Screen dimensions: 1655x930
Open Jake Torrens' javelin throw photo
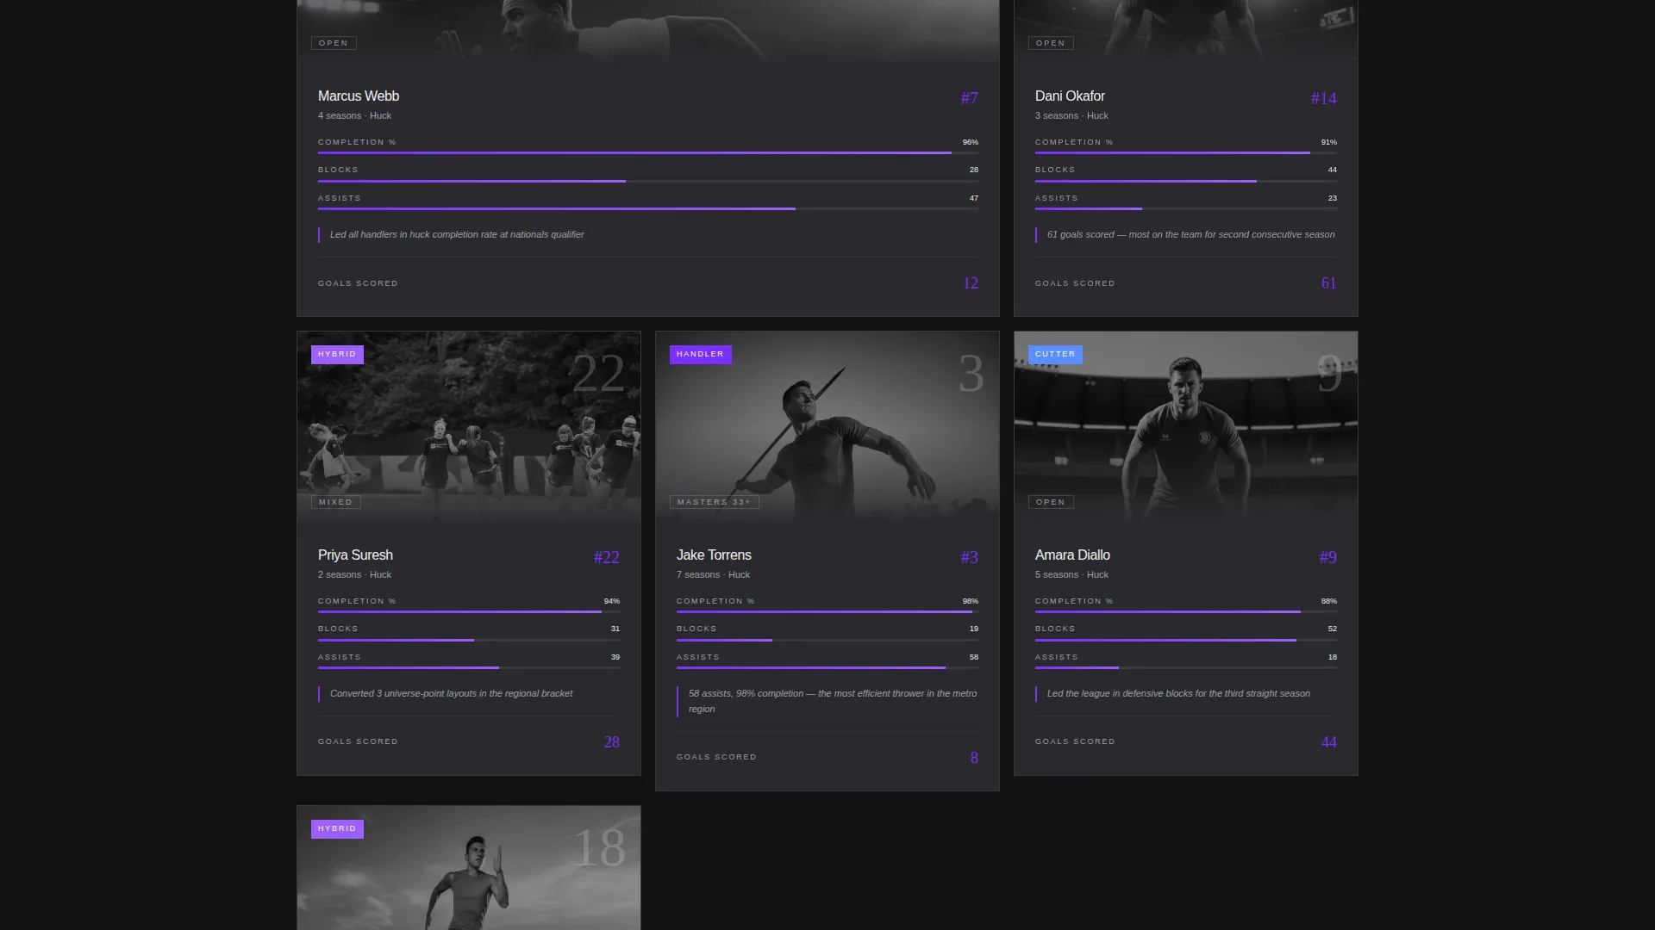827,428
